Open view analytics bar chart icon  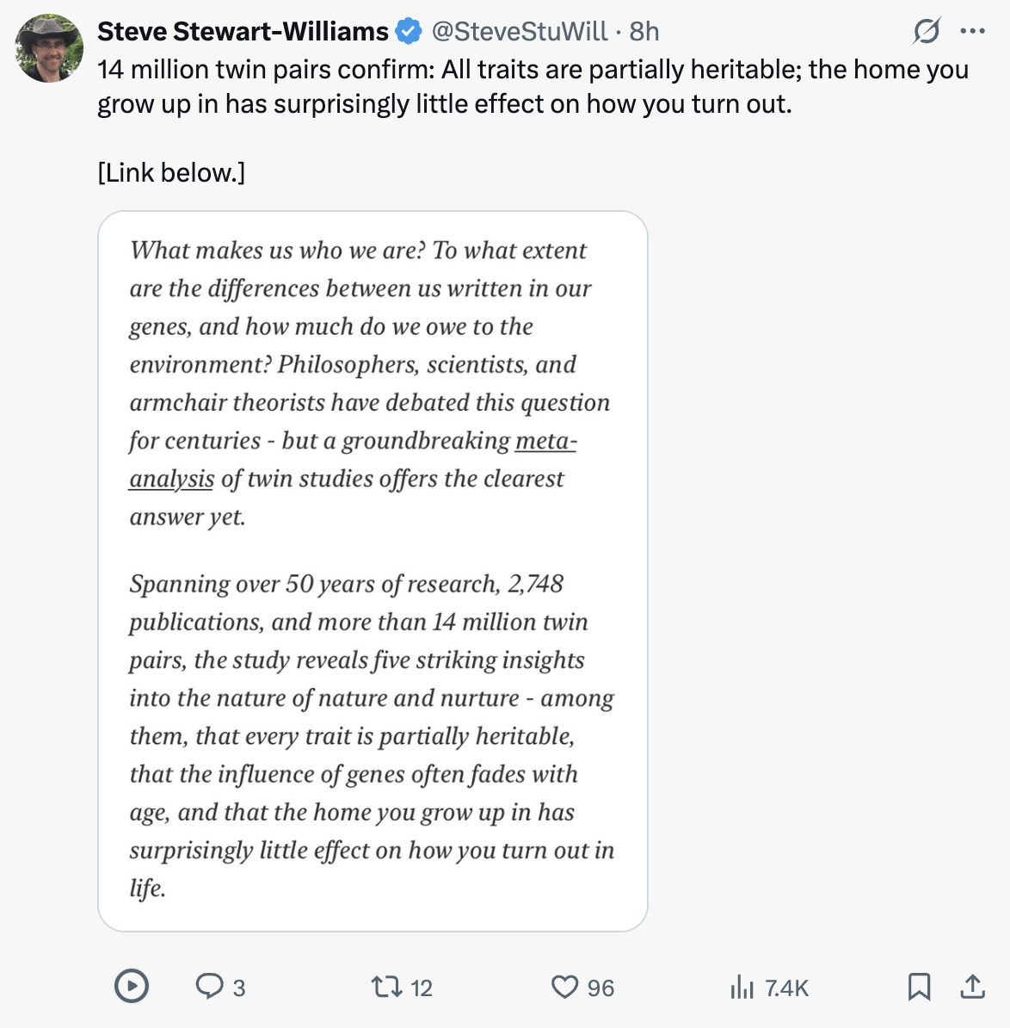(x=741, y=987)
